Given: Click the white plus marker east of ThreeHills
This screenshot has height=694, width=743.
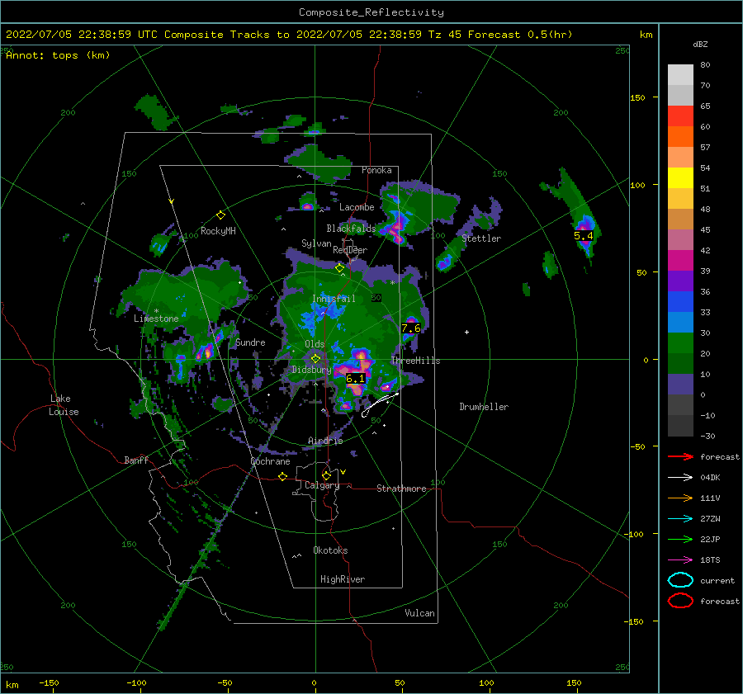Looking at the screenshot, I should (466, 332).
